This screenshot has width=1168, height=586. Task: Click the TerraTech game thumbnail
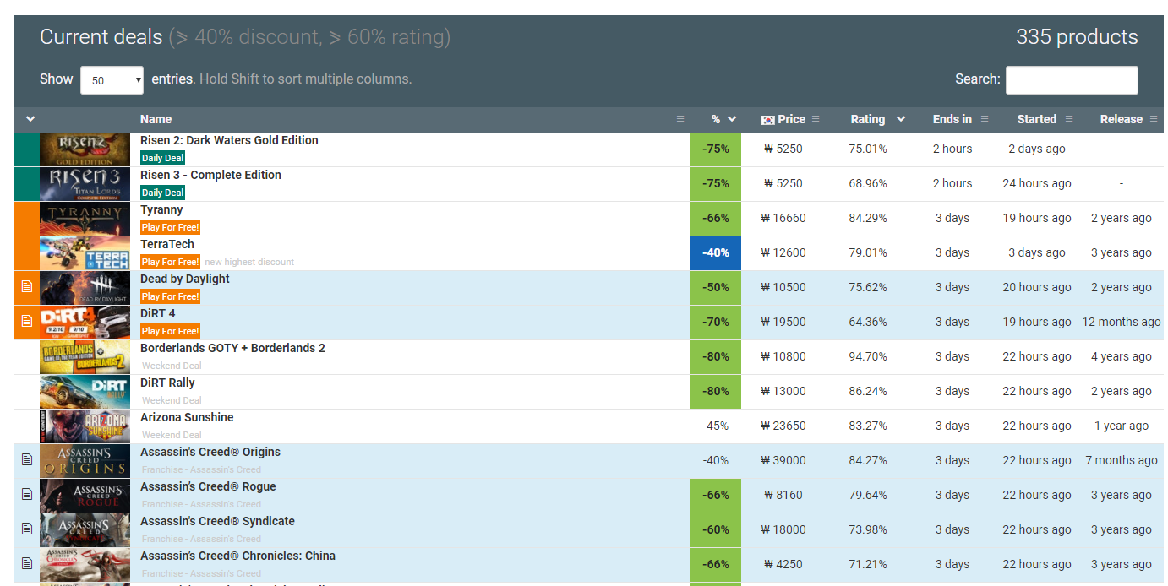coord(85,253)
